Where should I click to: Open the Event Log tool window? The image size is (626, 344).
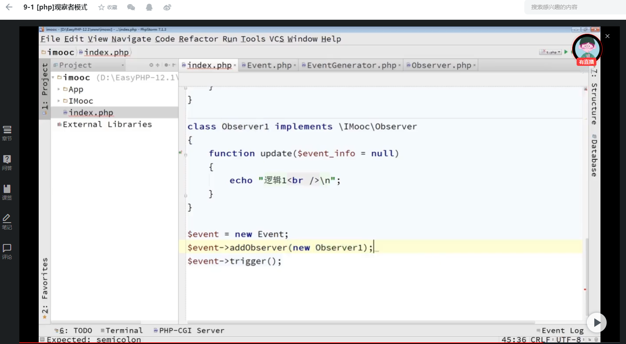pyautogui.click(x=560, y=330)
